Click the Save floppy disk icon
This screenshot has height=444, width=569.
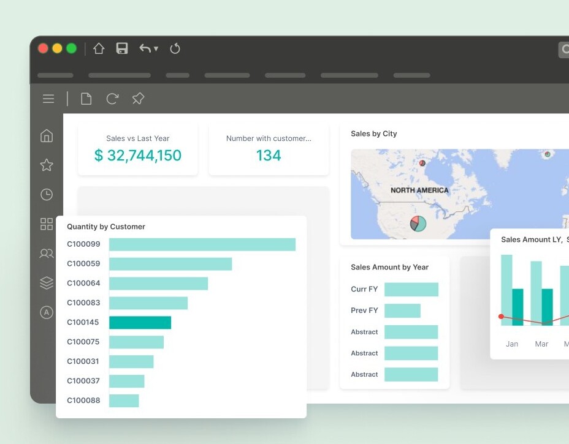pos(122,49)
